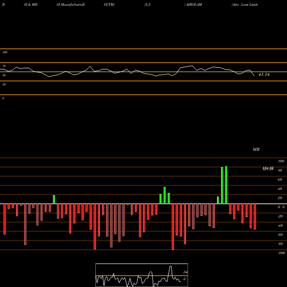Click the last red MR bar on the right

tap(255, 216)
